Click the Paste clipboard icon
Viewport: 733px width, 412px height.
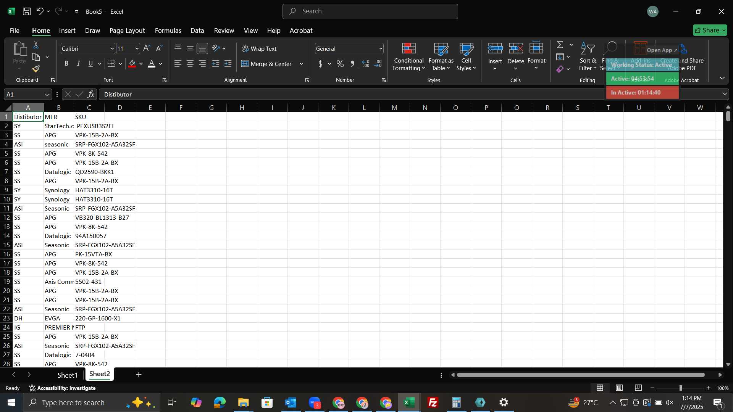point(19,49)
